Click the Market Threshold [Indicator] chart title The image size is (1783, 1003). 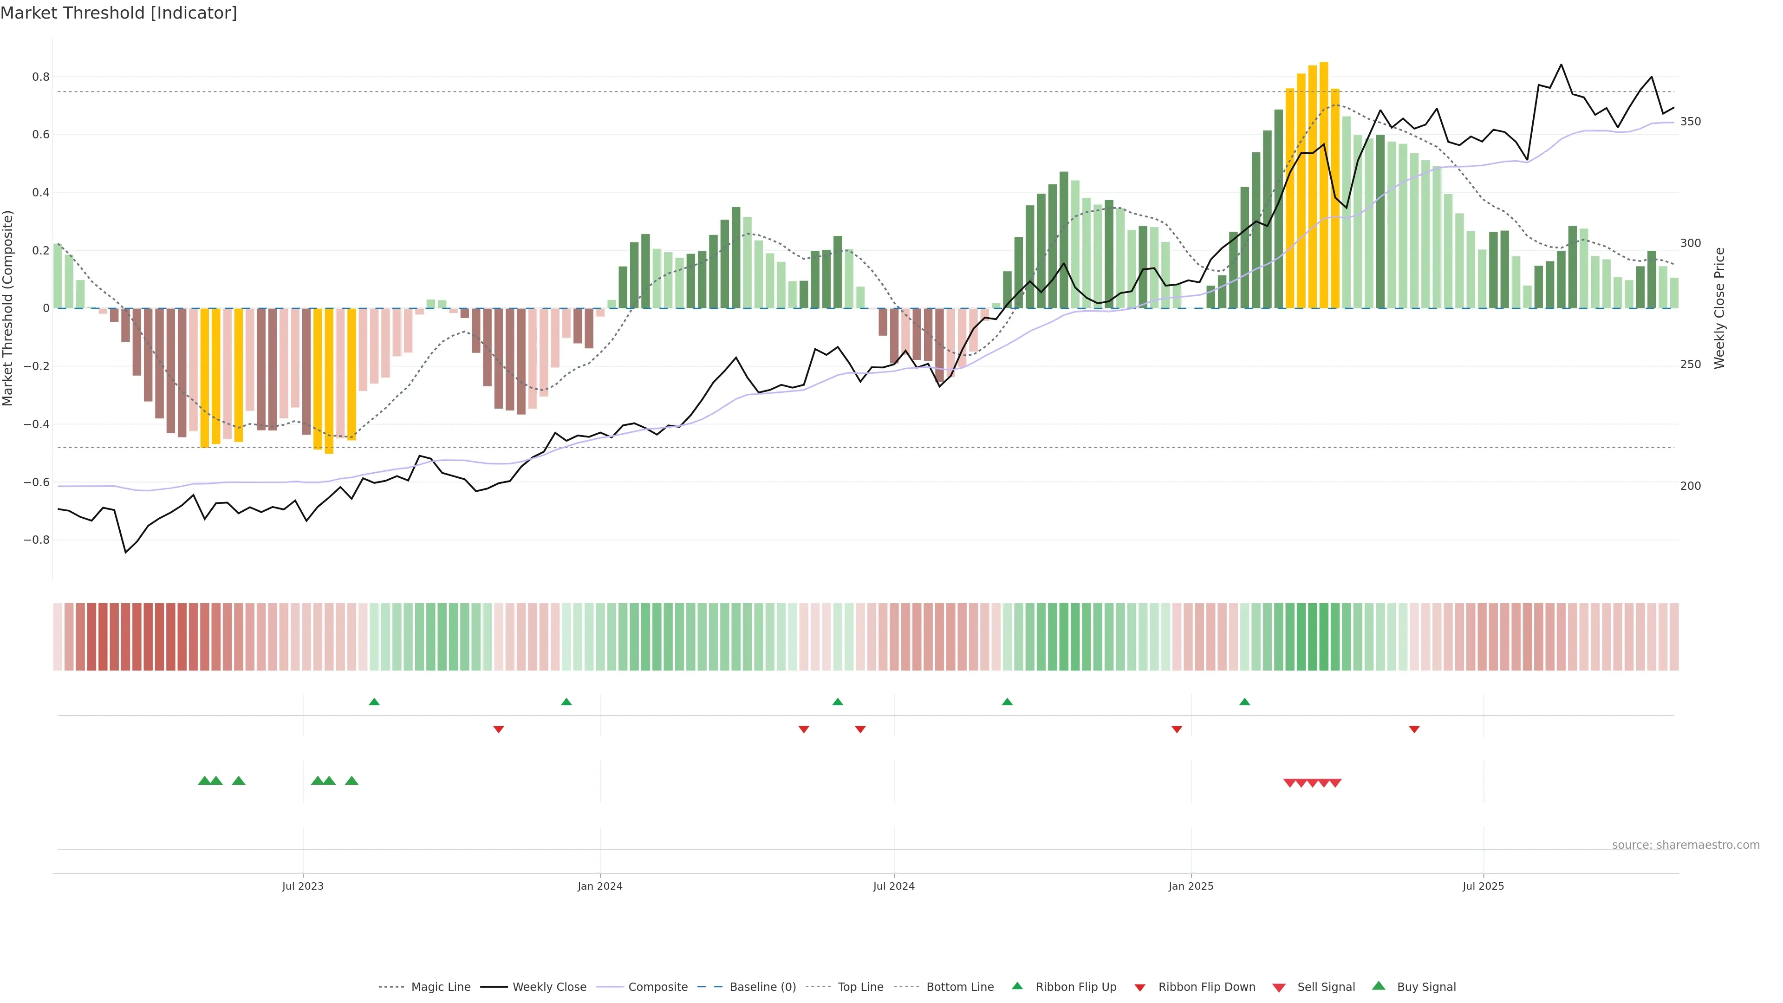pos(118,13)
